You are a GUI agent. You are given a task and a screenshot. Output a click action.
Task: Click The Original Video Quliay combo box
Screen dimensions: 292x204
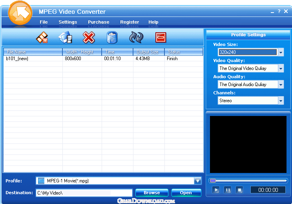point(251,68)
